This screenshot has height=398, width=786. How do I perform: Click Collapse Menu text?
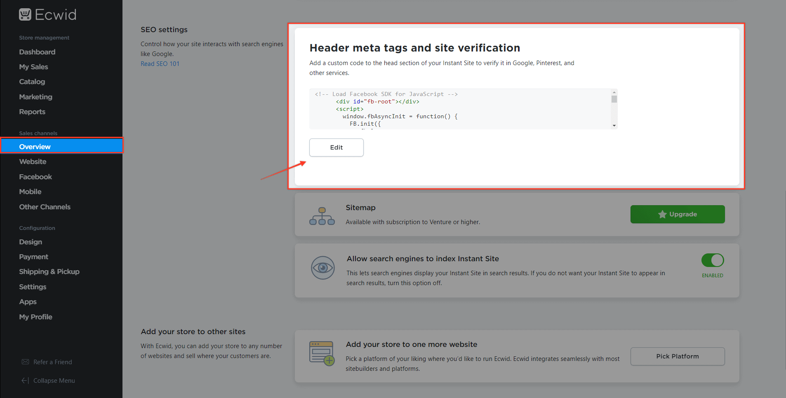coord(54,381)
